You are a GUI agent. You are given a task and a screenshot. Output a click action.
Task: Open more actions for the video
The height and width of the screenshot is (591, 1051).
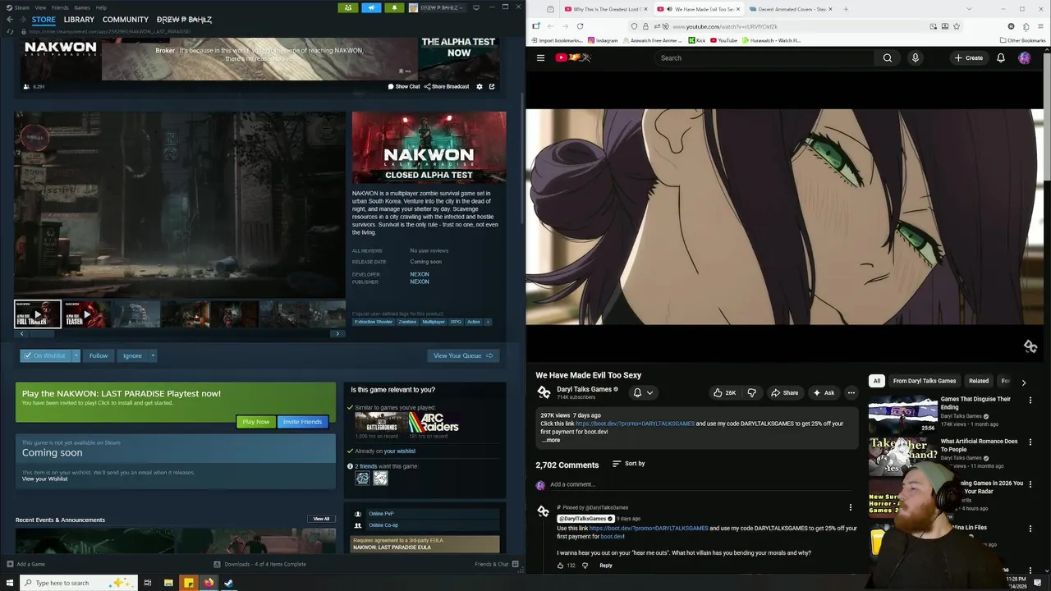click(x=851, y=392)
